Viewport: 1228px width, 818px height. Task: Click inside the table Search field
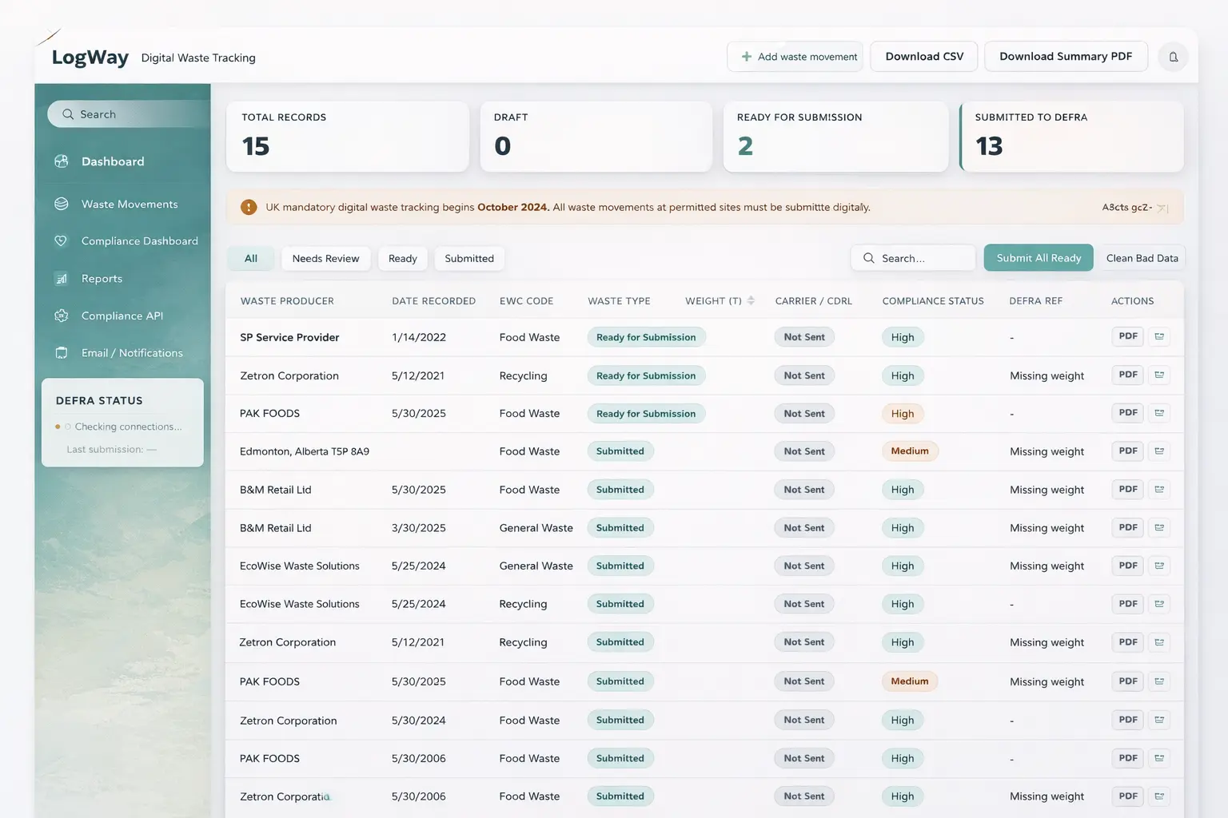point(913,257)
